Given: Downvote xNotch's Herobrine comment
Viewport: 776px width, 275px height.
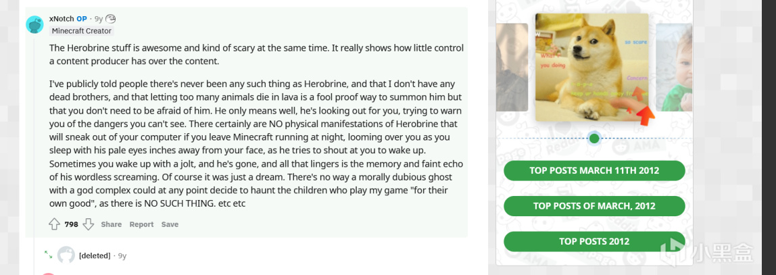Looking at the screenshot, I should 88,224.
